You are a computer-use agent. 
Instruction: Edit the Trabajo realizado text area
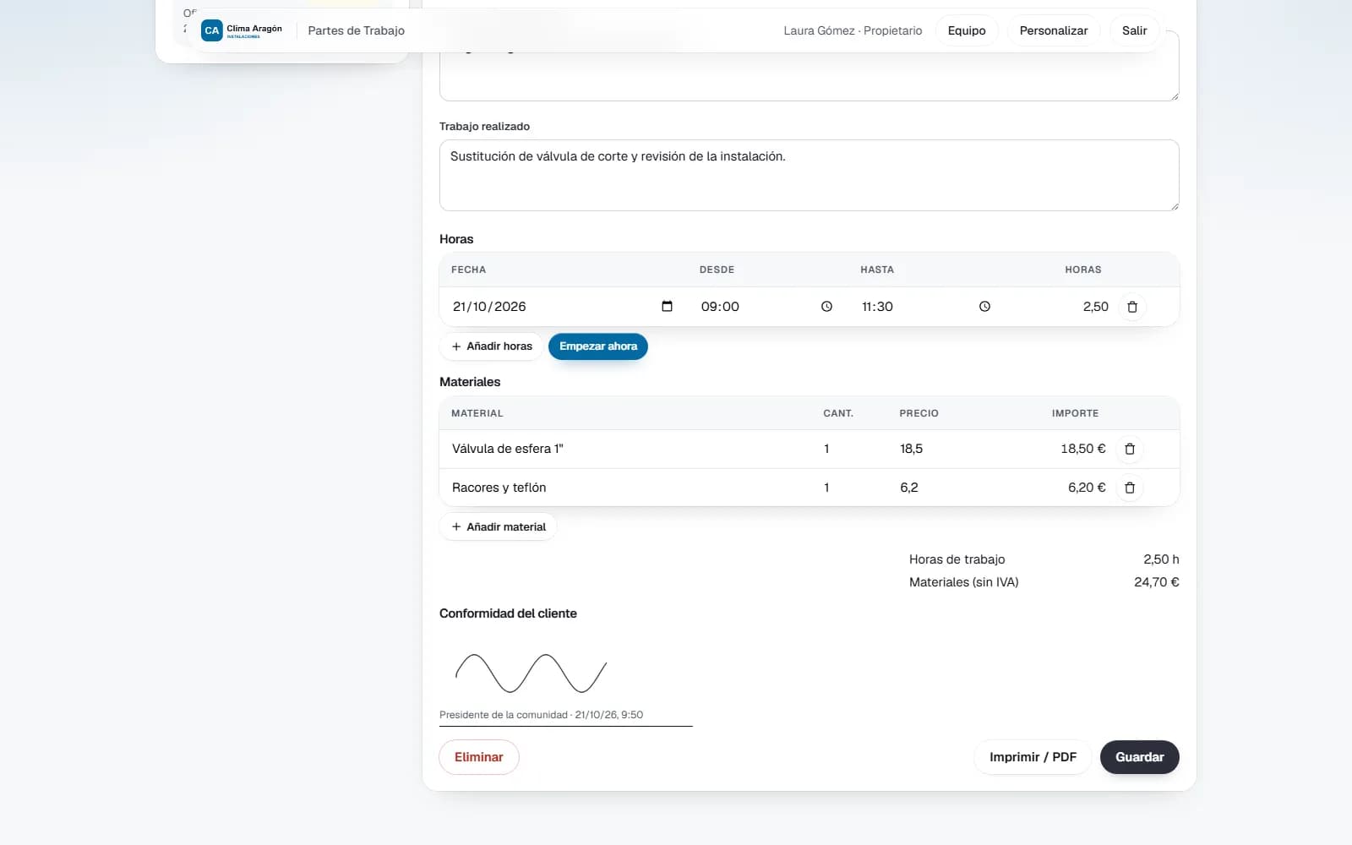[x=809, y=175]
